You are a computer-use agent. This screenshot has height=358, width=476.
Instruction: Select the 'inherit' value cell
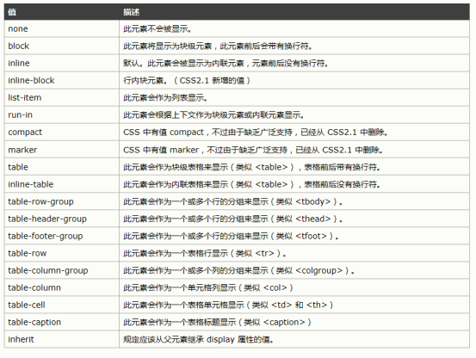pos(62,339)
